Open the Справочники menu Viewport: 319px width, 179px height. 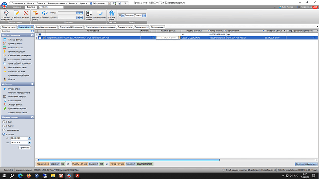18,3
